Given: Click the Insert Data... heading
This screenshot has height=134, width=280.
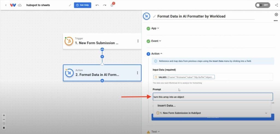Looking at the screenshot, I should (x=167, y=105).
